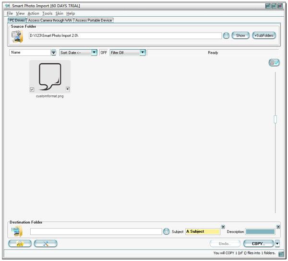This screenshot has width=288, height=261.
Task: Click the COPY.. button
Action: 258,243
